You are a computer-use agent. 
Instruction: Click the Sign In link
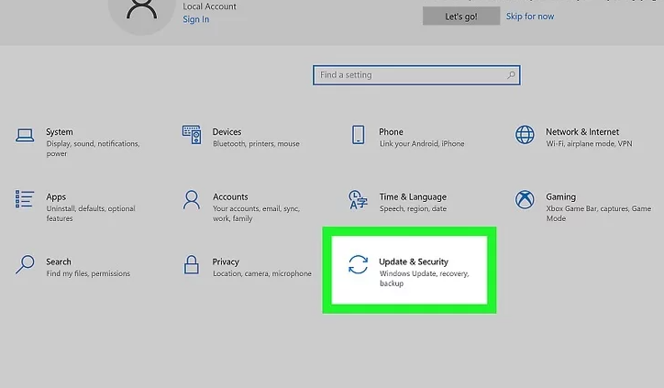195,19
